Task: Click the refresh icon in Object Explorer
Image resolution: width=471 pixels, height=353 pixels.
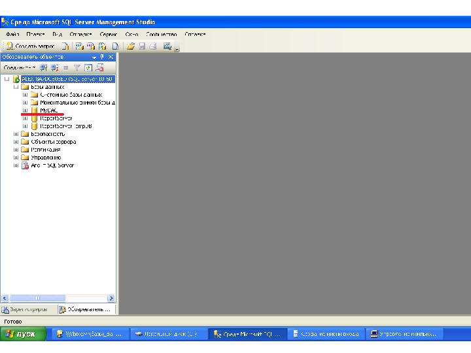Action: pyautogui.click(x=88, y=68)
